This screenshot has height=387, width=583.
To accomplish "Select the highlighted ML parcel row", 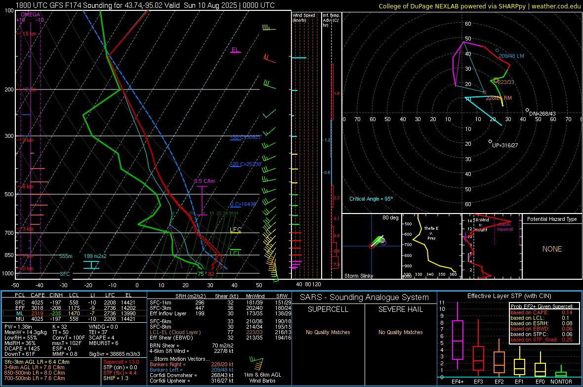I will pos(75,313).
